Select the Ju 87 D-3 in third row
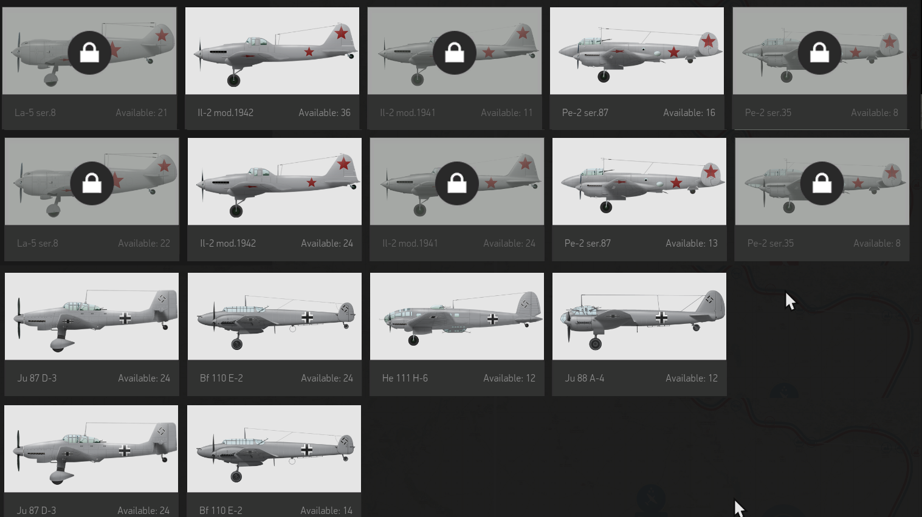Image resolution: width=922 pixels, height=517 pixels. point(92,334)
